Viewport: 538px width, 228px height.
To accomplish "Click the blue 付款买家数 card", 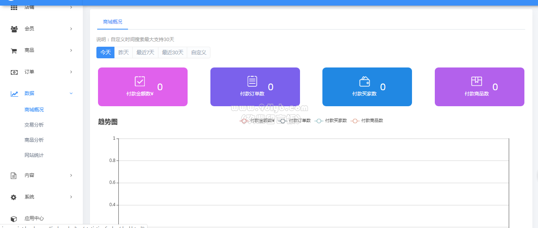I will click(367, 87).
